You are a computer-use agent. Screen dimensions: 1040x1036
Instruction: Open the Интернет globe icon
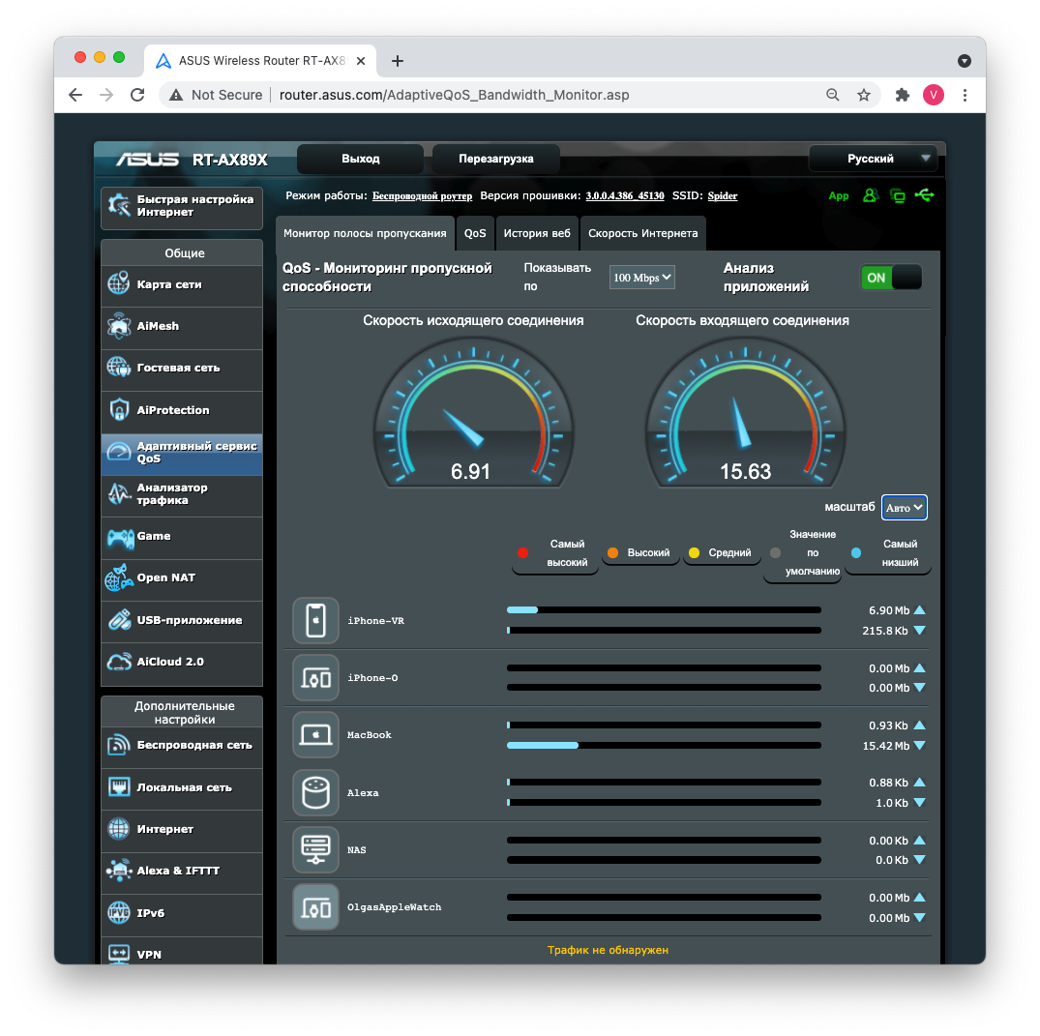[119, 828]
